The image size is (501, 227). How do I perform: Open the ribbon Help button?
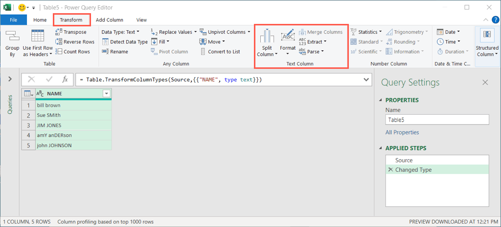pyautogui.click(x=495, y=20)
